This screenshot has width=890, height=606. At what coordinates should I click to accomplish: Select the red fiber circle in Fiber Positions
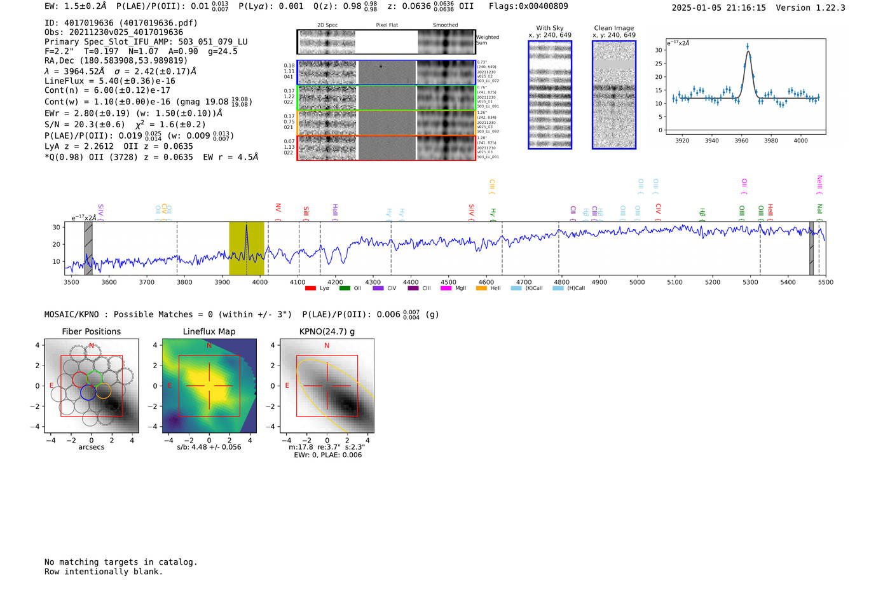click(80, 380)
